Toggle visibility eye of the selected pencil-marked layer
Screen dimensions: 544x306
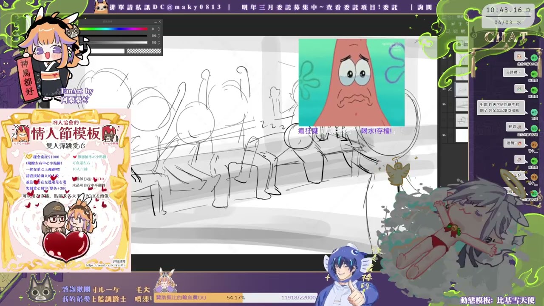tap(444, 90)
